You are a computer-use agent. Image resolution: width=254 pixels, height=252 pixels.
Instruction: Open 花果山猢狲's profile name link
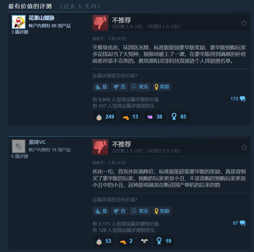[x=41, y=18]
